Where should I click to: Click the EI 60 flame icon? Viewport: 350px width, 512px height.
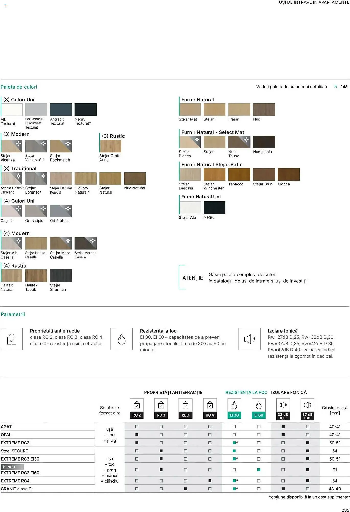[258, 406]
